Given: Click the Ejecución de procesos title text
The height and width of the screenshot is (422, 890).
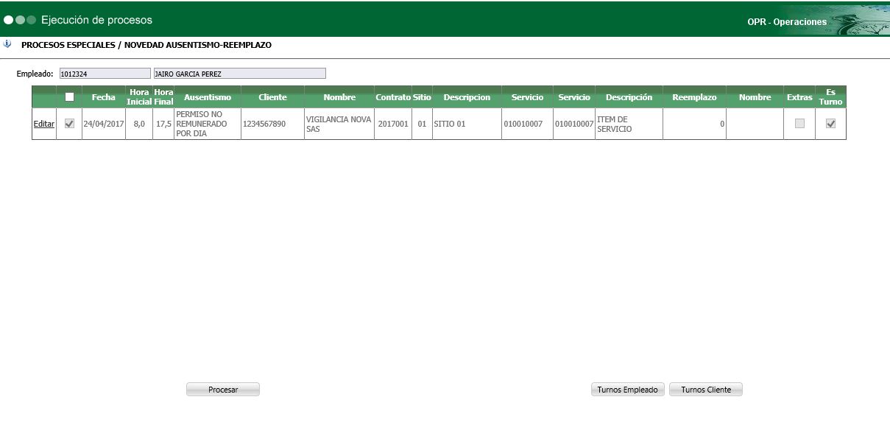Looking at the screenshot, I should [97, 20].
